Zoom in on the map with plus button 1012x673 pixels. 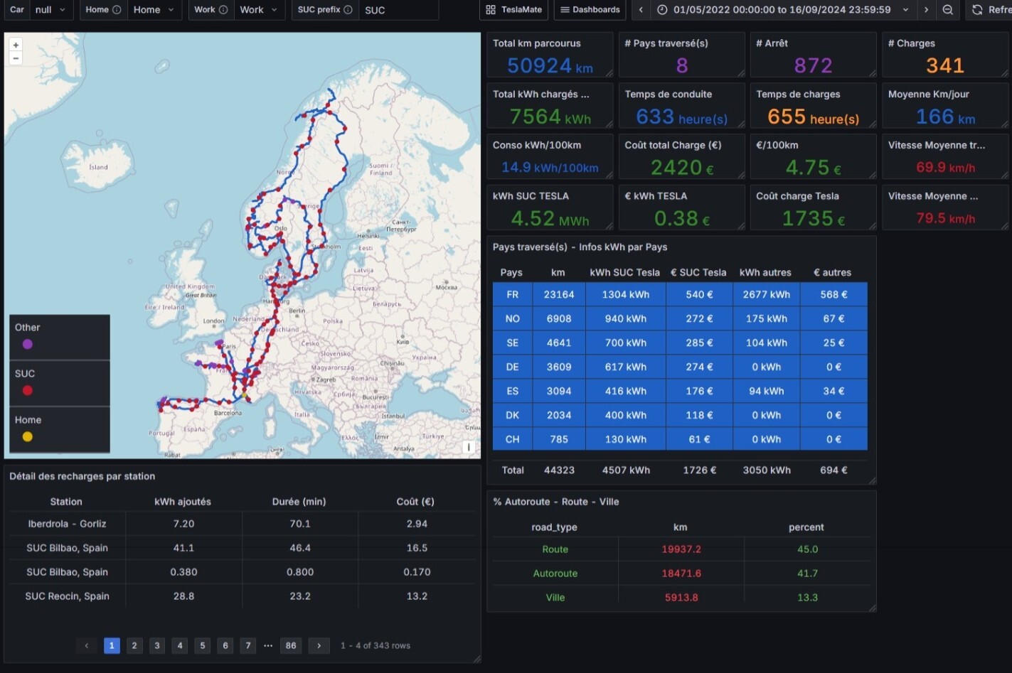[x=16, y=45]
